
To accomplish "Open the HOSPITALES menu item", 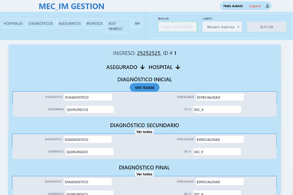I will [13, 23].
